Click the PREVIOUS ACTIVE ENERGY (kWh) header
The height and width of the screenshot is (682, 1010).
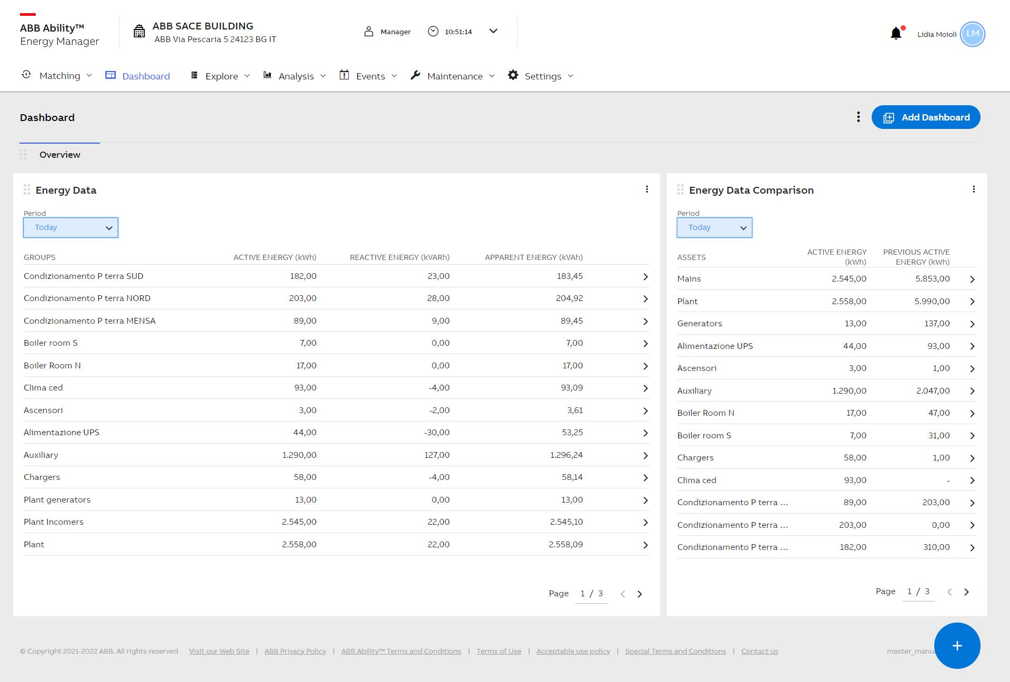(916, 257)
